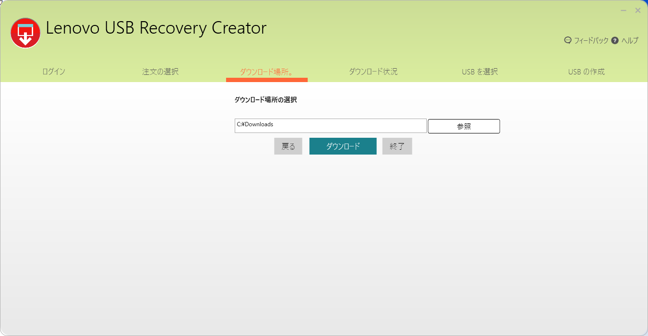Image resolution: width=648 pixels, height=336 pixels.
Task: Minimize the Recovery Creator window
Action: pyautogui.click(x=624, y=11)
